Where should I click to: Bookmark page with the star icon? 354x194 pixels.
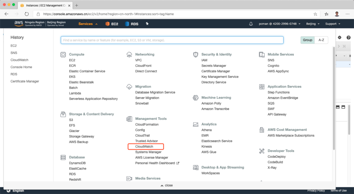315,14
